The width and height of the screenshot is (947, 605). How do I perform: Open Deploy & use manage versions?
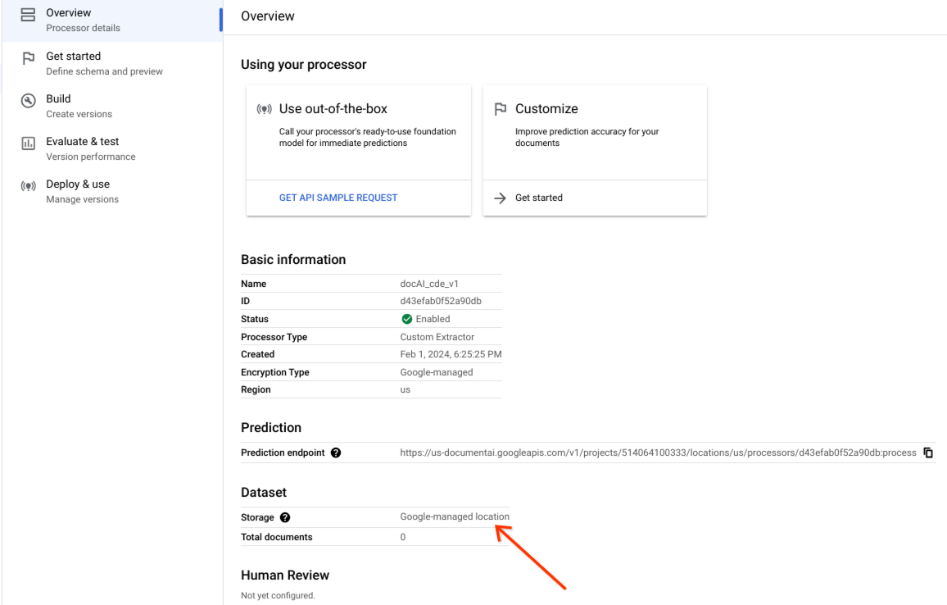[x=82, y=191]
